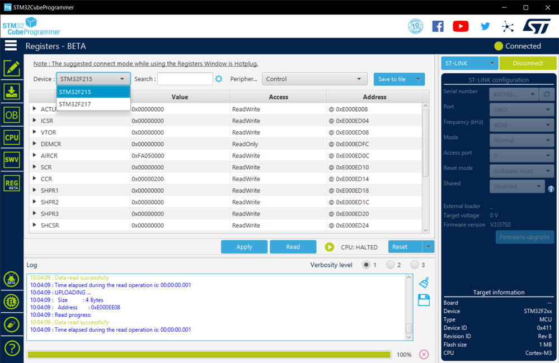The height and width of the screenshot is (363, 559).
Task: Expand the SHCSR register row
Action: 35,225
